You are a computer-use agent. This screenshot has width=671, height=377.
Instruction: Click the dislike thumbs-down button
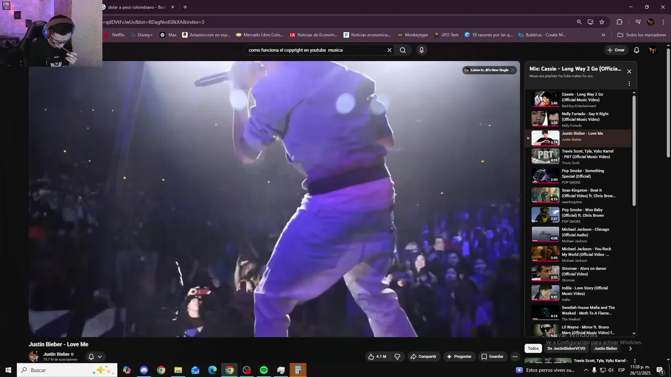pos(397,357)
